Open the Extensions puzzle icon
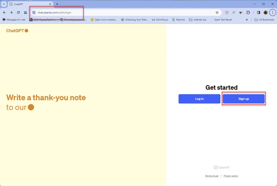The height and width of the screenshot is (186, 277). 248,12
